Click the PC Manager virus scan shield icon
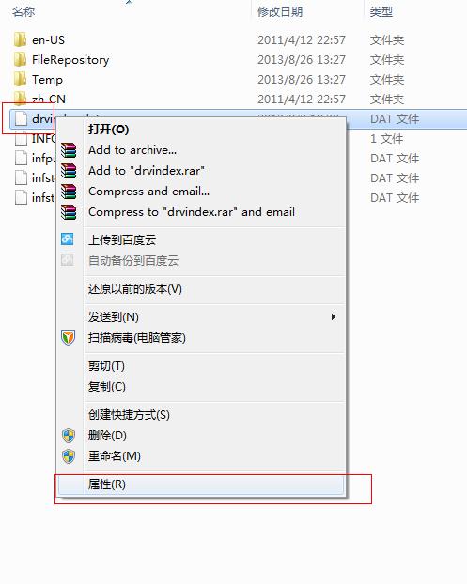This screenshot has height=584, width=467. pyautogui.click(x=69, y=338)
